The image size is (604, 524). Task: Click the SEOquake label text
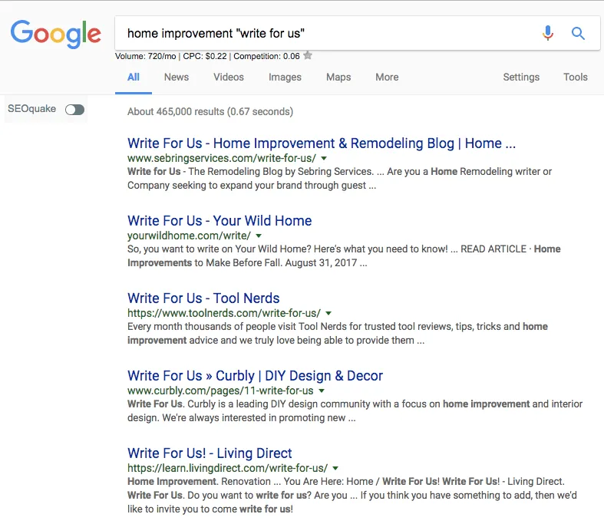[31, 109]
